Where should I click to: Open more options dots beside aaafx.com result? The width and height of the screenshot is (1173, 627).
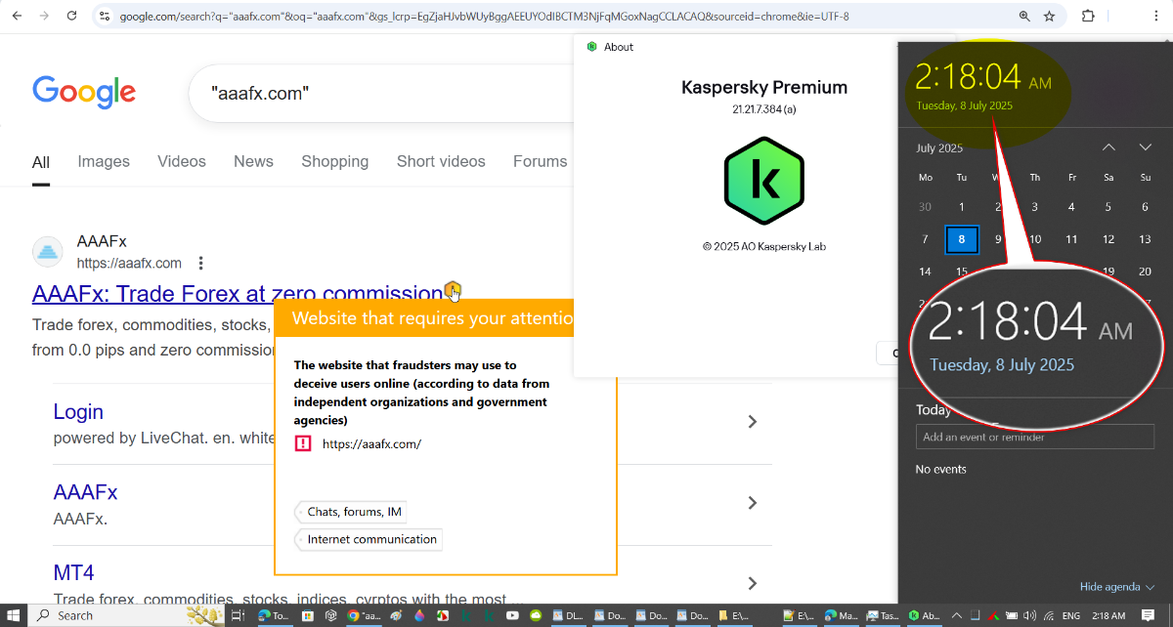(200, 263)
